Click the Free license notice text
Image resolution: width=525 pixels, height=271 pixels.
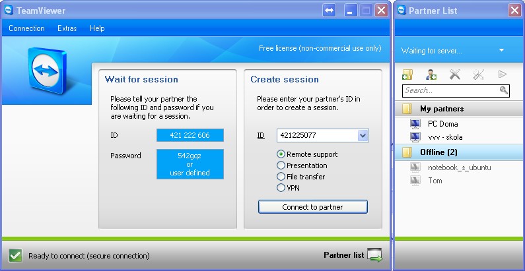pyautogui.click(x=320, y=48)
